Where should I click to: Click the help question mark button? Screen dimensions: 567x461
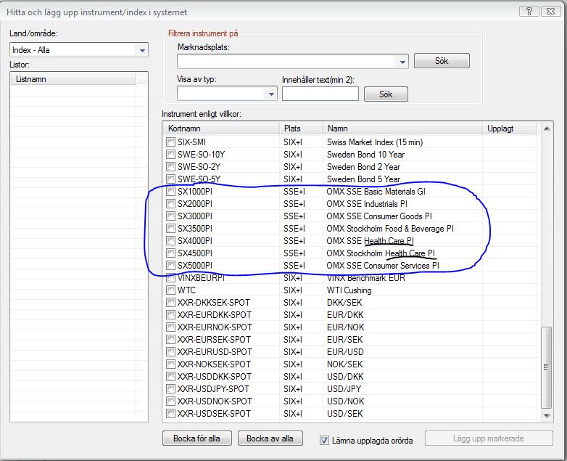tap(529, 12)
